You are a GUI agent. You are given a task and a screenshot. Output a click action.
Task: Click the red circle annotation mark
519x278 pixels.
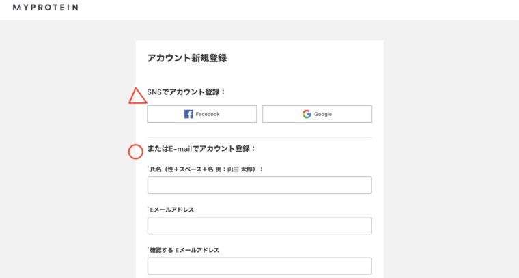pos(136,152)
